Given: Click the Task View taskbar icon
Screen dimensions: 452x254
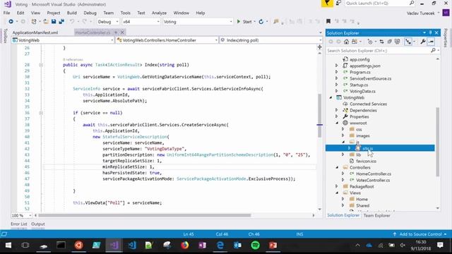Looking at the screenshot, I should [x=25, y=245].
